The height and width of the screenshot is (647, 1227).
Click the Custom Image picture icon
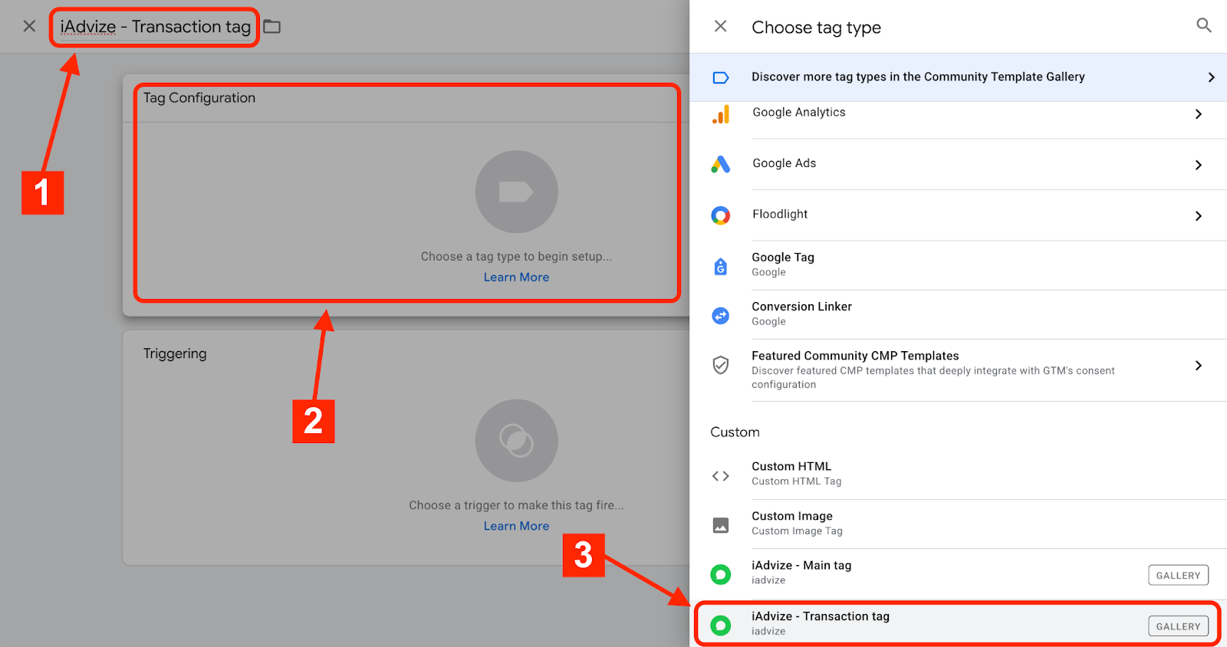(x=721, y=525)
